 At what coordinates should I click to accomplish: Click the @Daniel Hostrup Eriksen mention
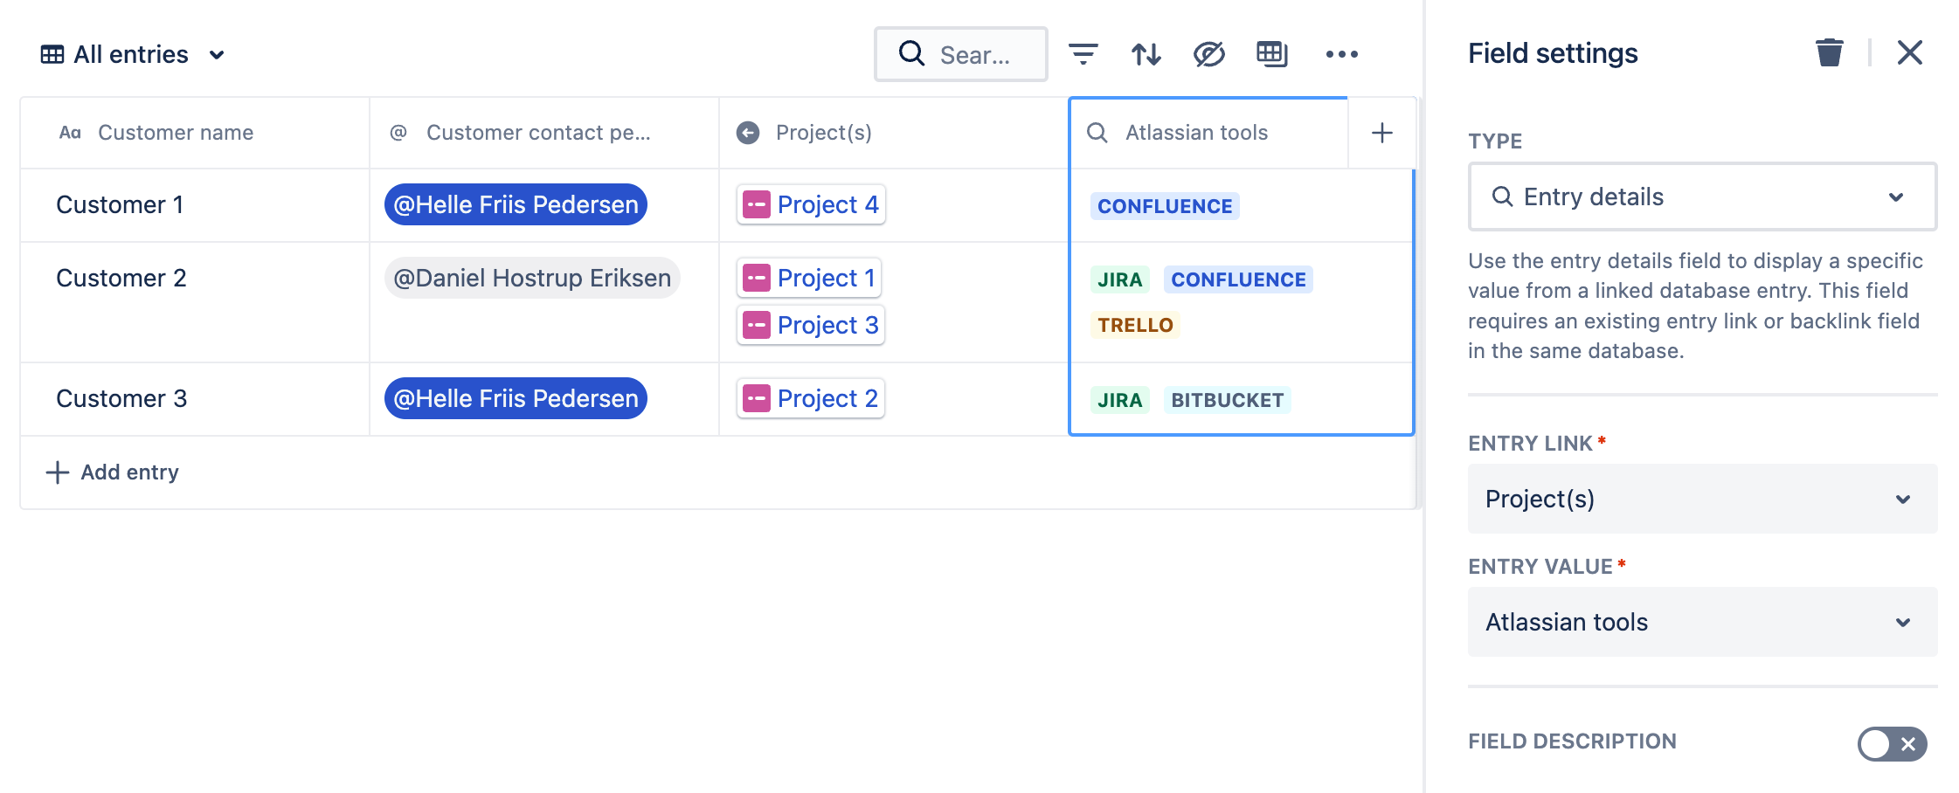coord(532,278)
